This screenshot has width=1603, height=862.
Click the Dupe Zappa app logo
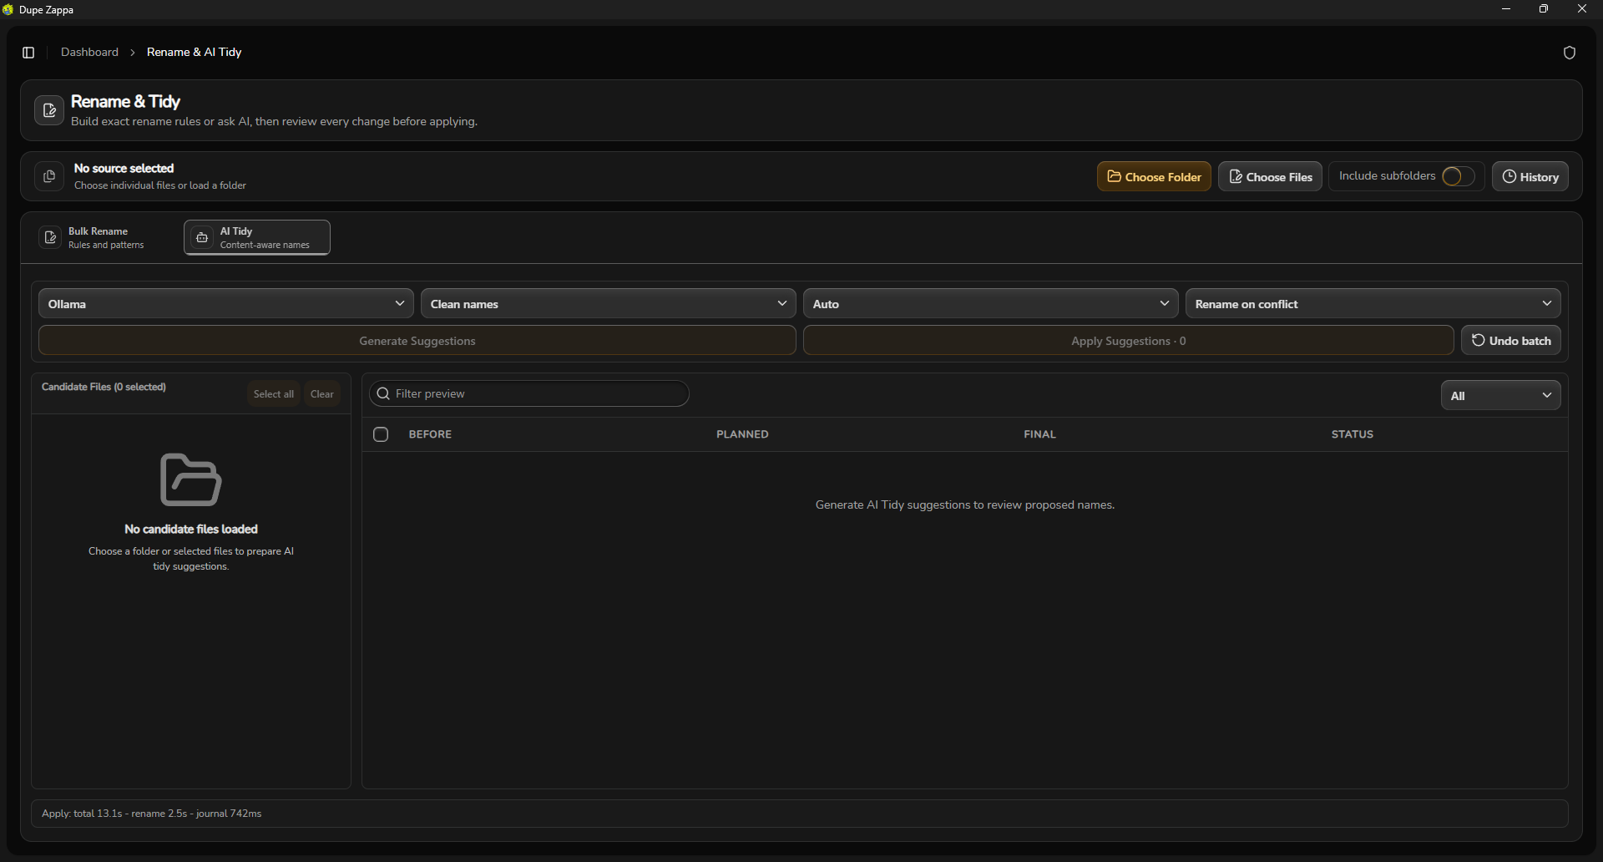(x=8, y=9)
